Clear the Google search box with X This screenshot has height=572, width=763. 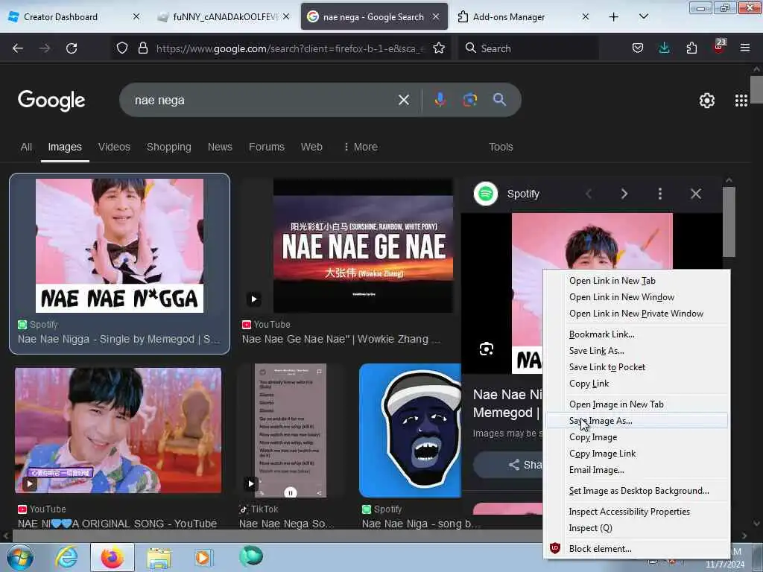click(x=404, y=101)
